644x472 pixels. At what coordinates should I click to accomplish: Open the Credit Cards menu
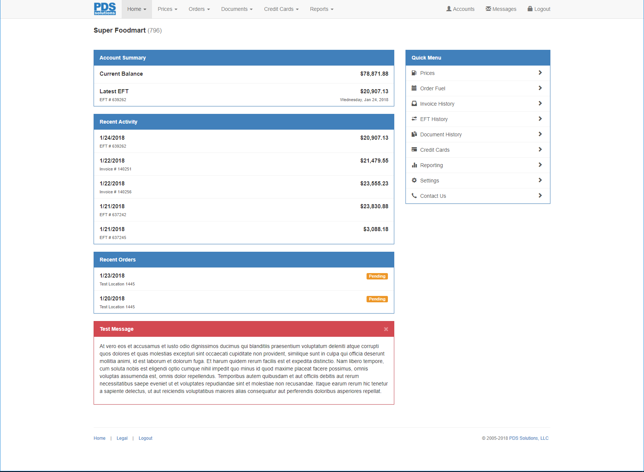point(281,9)
